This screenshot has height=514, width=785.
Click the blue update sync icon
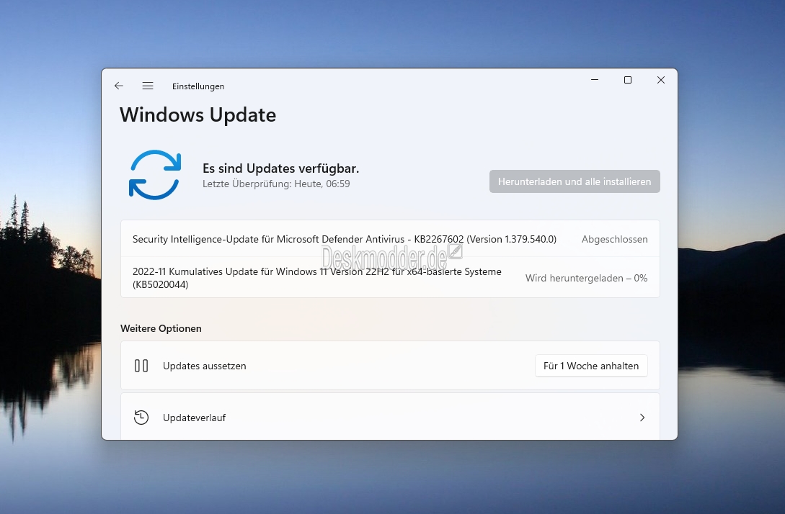pyautogui.click(x=155, y=175)
